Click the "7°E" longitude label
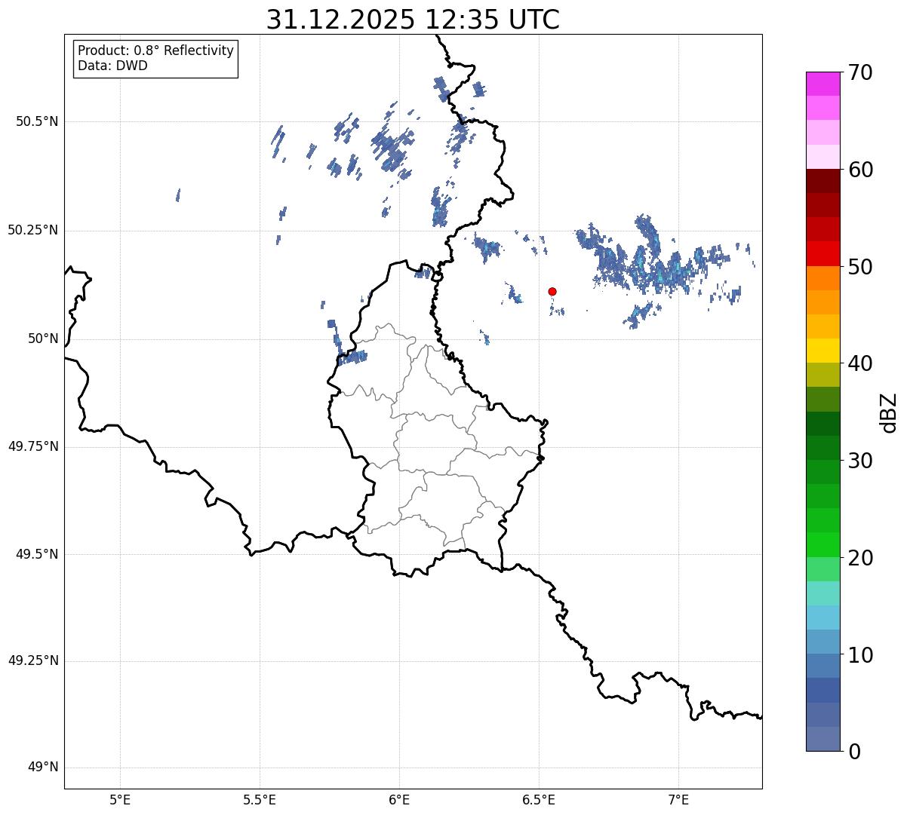 678,799
